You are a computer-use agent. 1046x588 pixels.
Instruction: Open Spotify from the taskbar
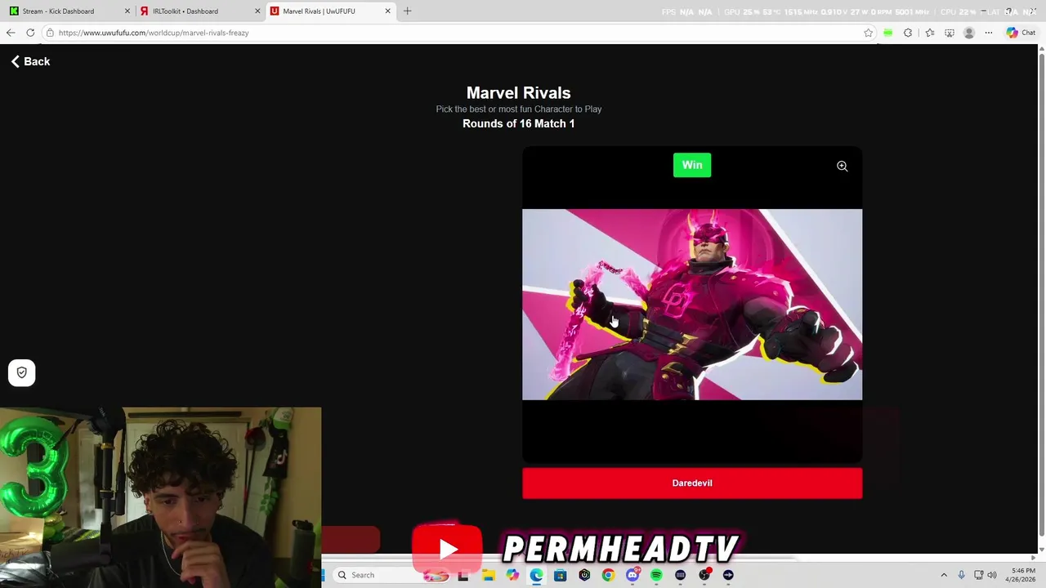coord(656,575)
